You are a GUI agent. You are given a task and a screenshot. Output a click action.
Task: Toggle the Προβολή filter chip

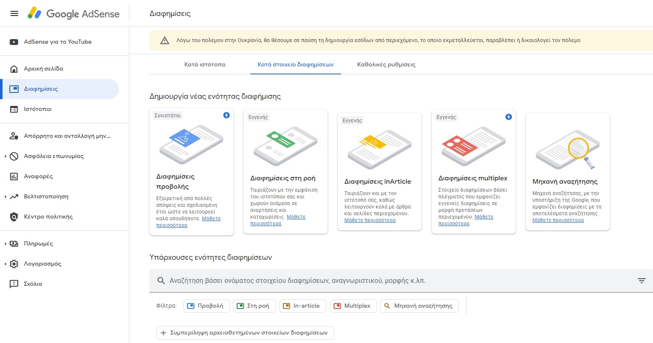click(207, 306)
